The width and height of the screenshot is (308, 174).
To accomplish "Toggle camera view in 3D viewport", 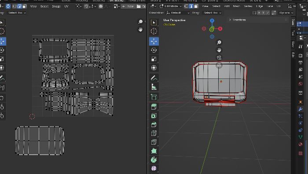I will tap(219, 57).
